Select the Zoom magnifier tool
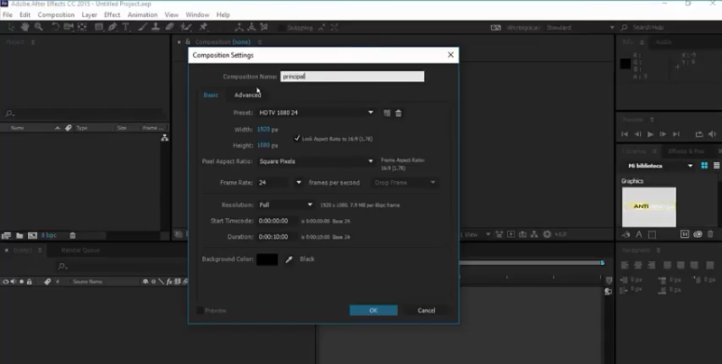The image size is (722, 364). (x=39, y=27)
